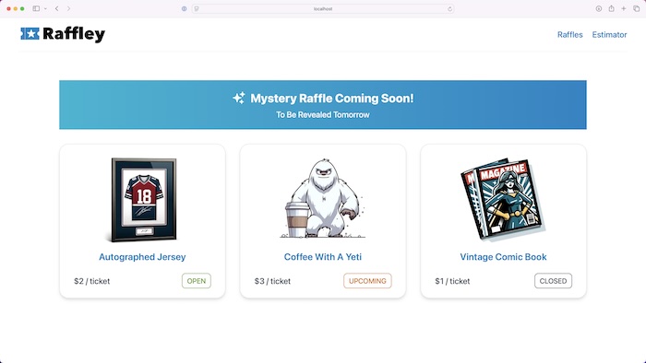Open the Coffee With A Yeti title
This screenshot has width=646, height=363.
[x=323, y=257]
